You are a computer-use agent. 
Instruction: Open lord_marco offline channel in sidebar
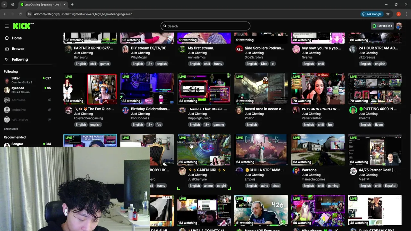click(27, 119)
